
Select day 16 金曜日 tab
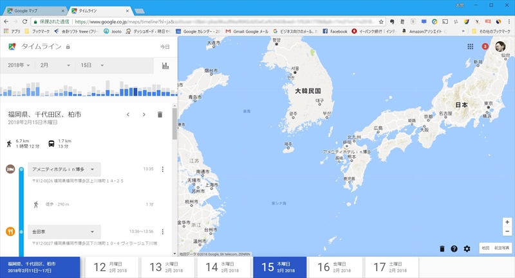[x=335, y=268]
